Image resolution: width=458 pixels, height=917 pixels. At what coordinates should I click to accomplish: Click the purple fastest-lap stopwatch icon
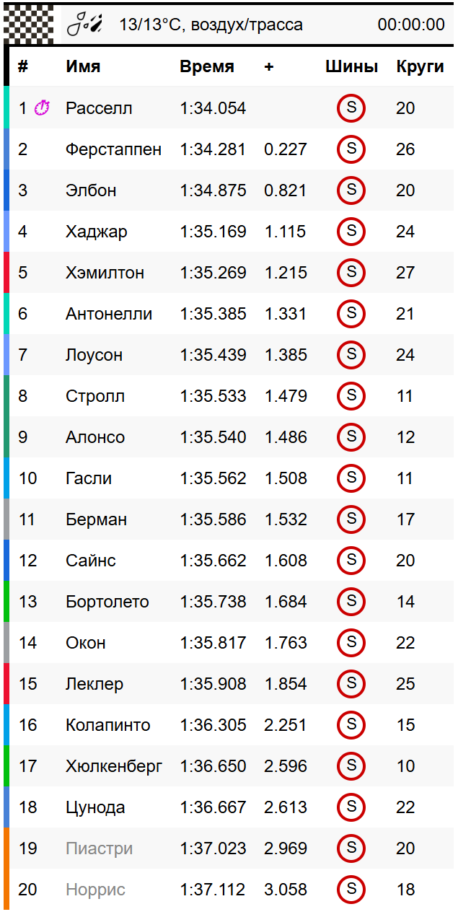(43, 108)
